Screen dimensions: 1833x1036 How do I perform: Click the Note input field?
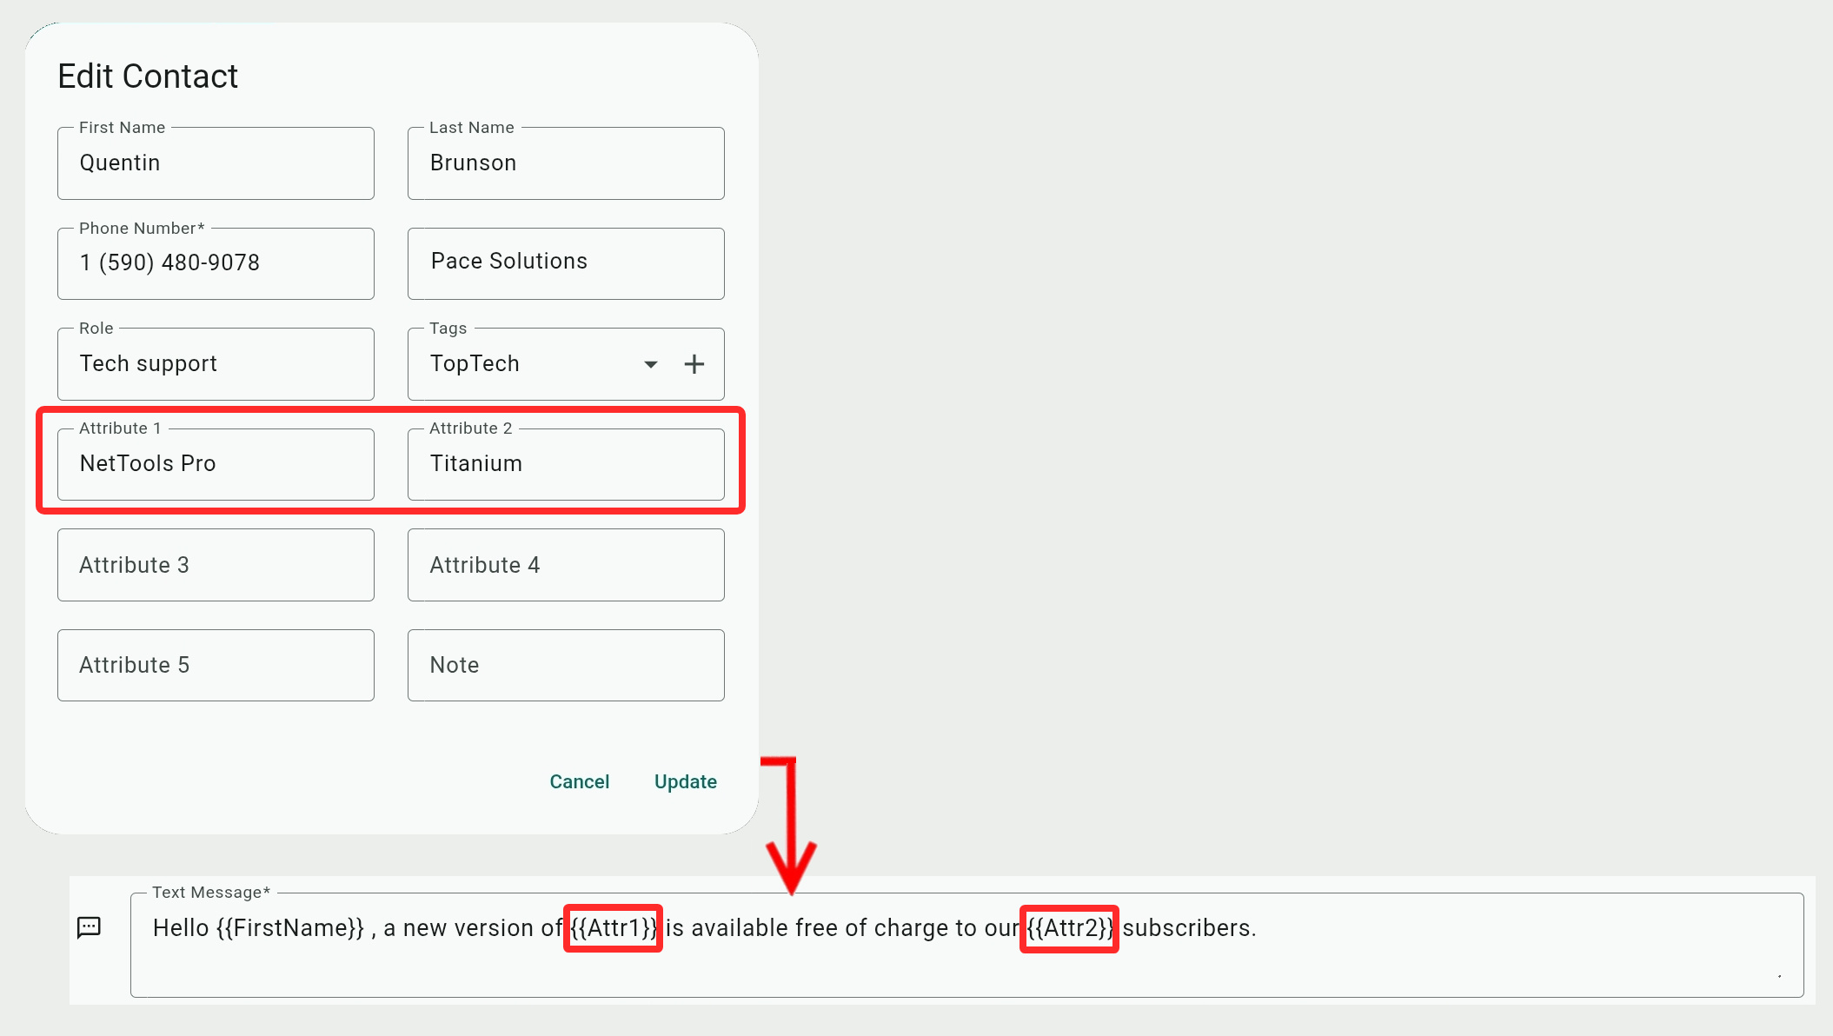[566, 665]
